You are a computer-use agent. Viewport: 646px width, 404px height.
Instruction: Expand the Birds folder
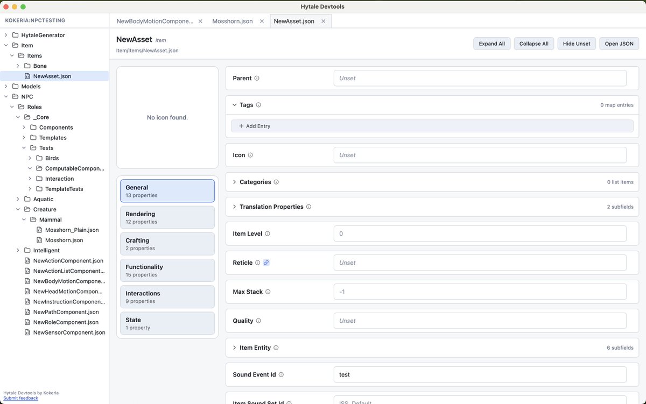[x=30, y=158]
